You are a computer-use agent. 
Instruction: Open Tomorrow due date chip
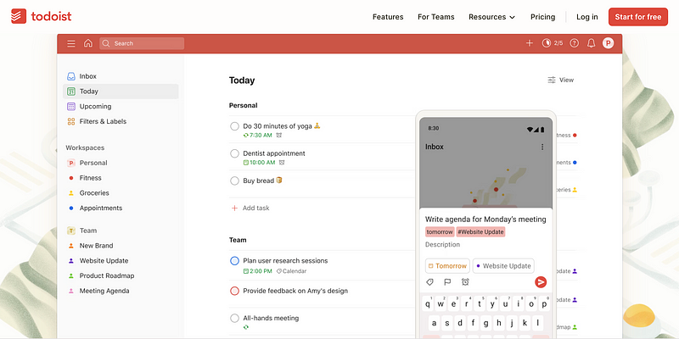click(447, 266)
